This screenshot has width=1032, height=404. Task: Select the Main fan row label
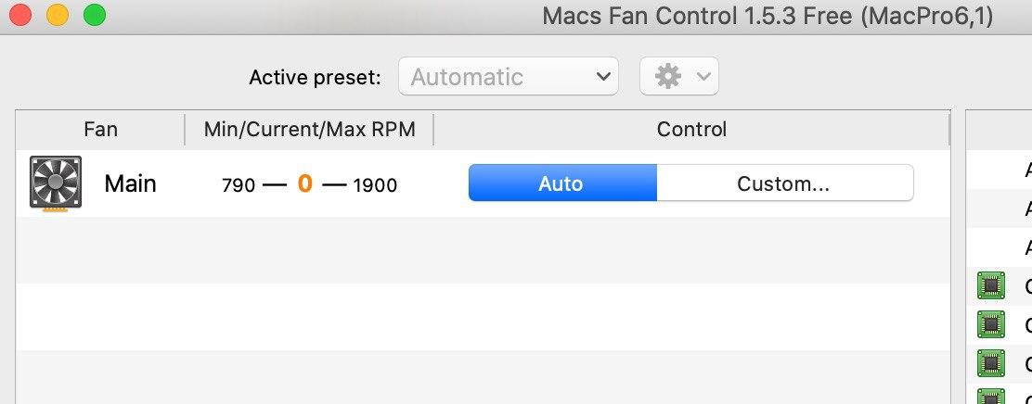coord(130,183)
